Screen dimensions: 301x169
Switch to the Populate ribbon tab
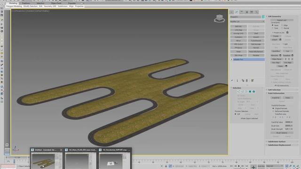(72, 3)
